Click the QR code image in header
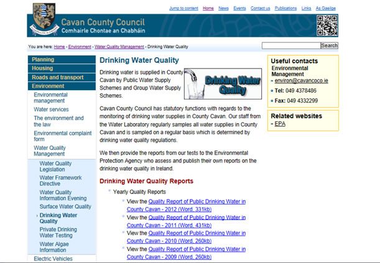 tap(327, 24)
